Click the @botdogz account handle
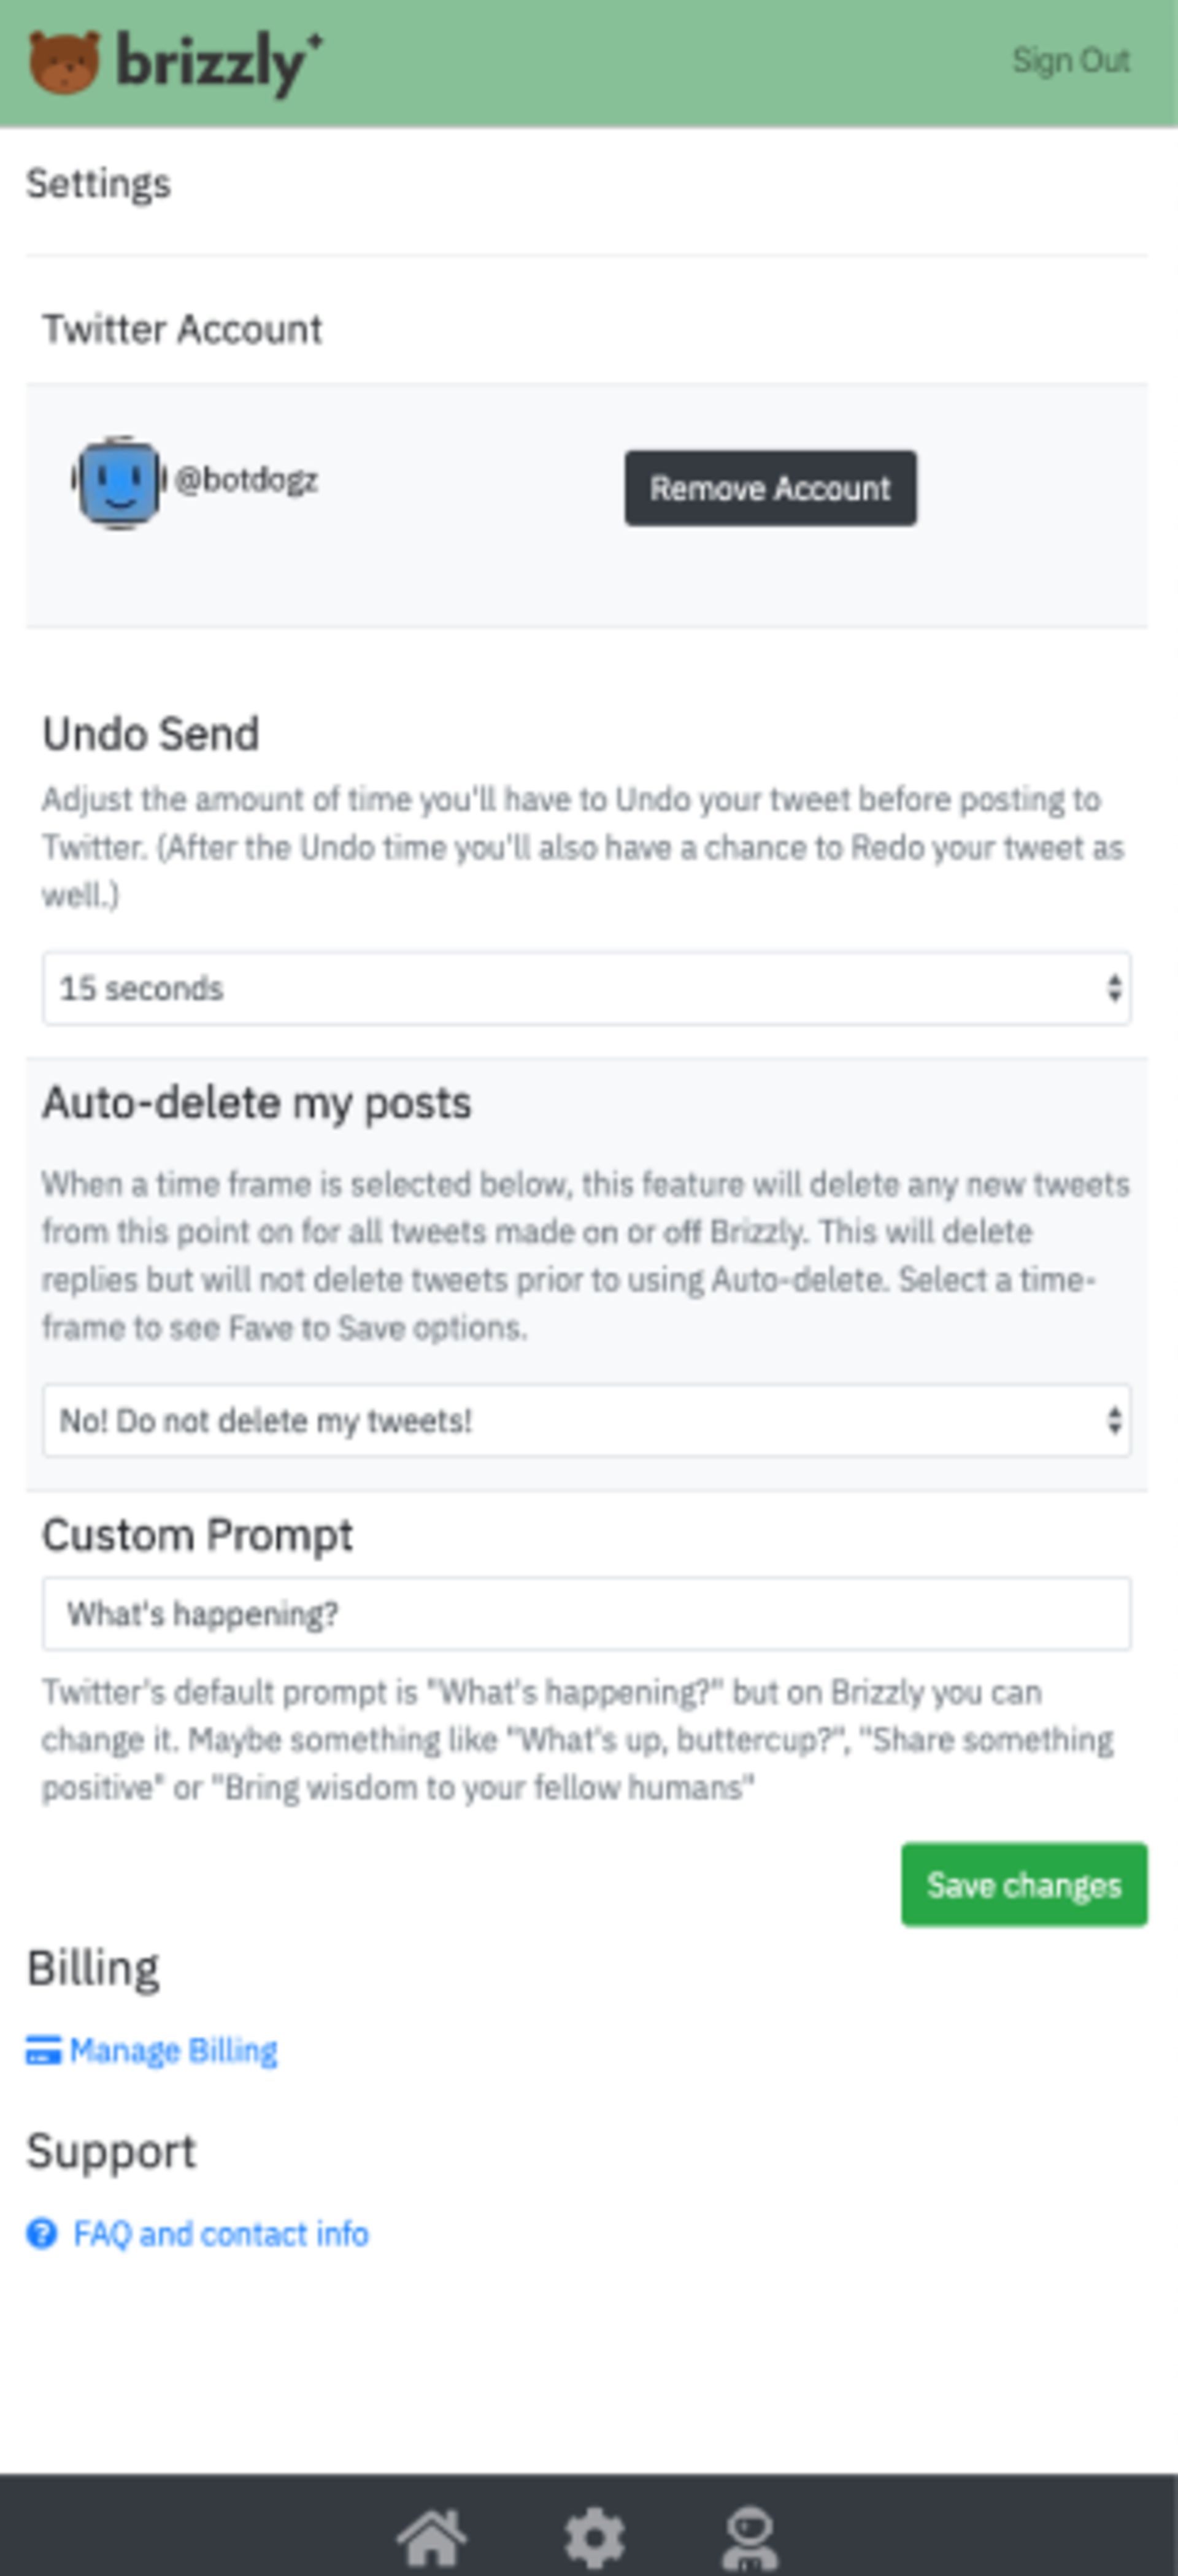Image resolution: width=1178 pixels, height=2576 pixels. pyautogui.click(x=247, y=481)
